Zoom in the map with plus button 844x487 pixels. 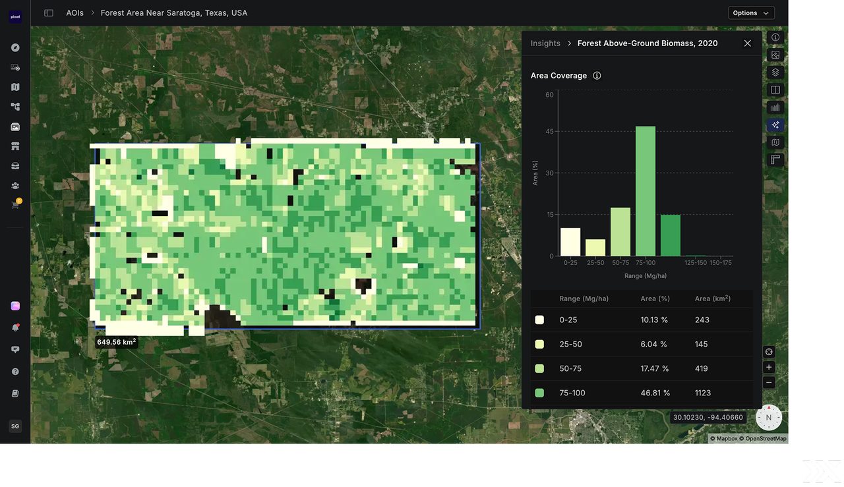click(769, 367)
